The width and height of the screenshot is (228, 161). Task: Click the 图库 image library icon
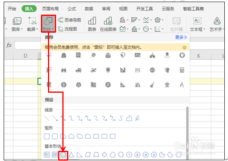[17, 24]
